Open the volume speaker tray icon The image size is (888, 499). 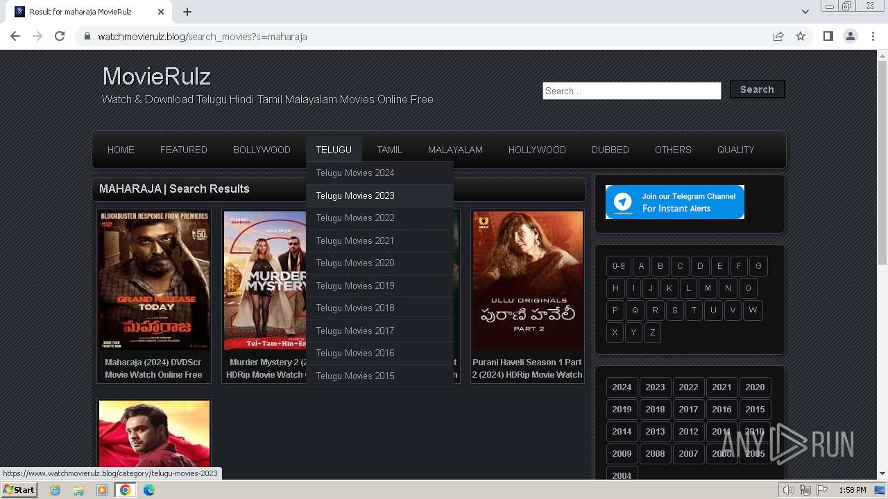pos(789,490)
